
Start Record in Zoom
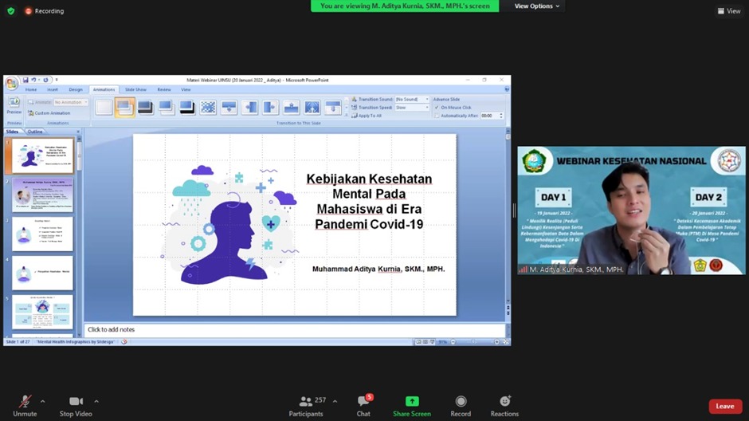point(461,406)
